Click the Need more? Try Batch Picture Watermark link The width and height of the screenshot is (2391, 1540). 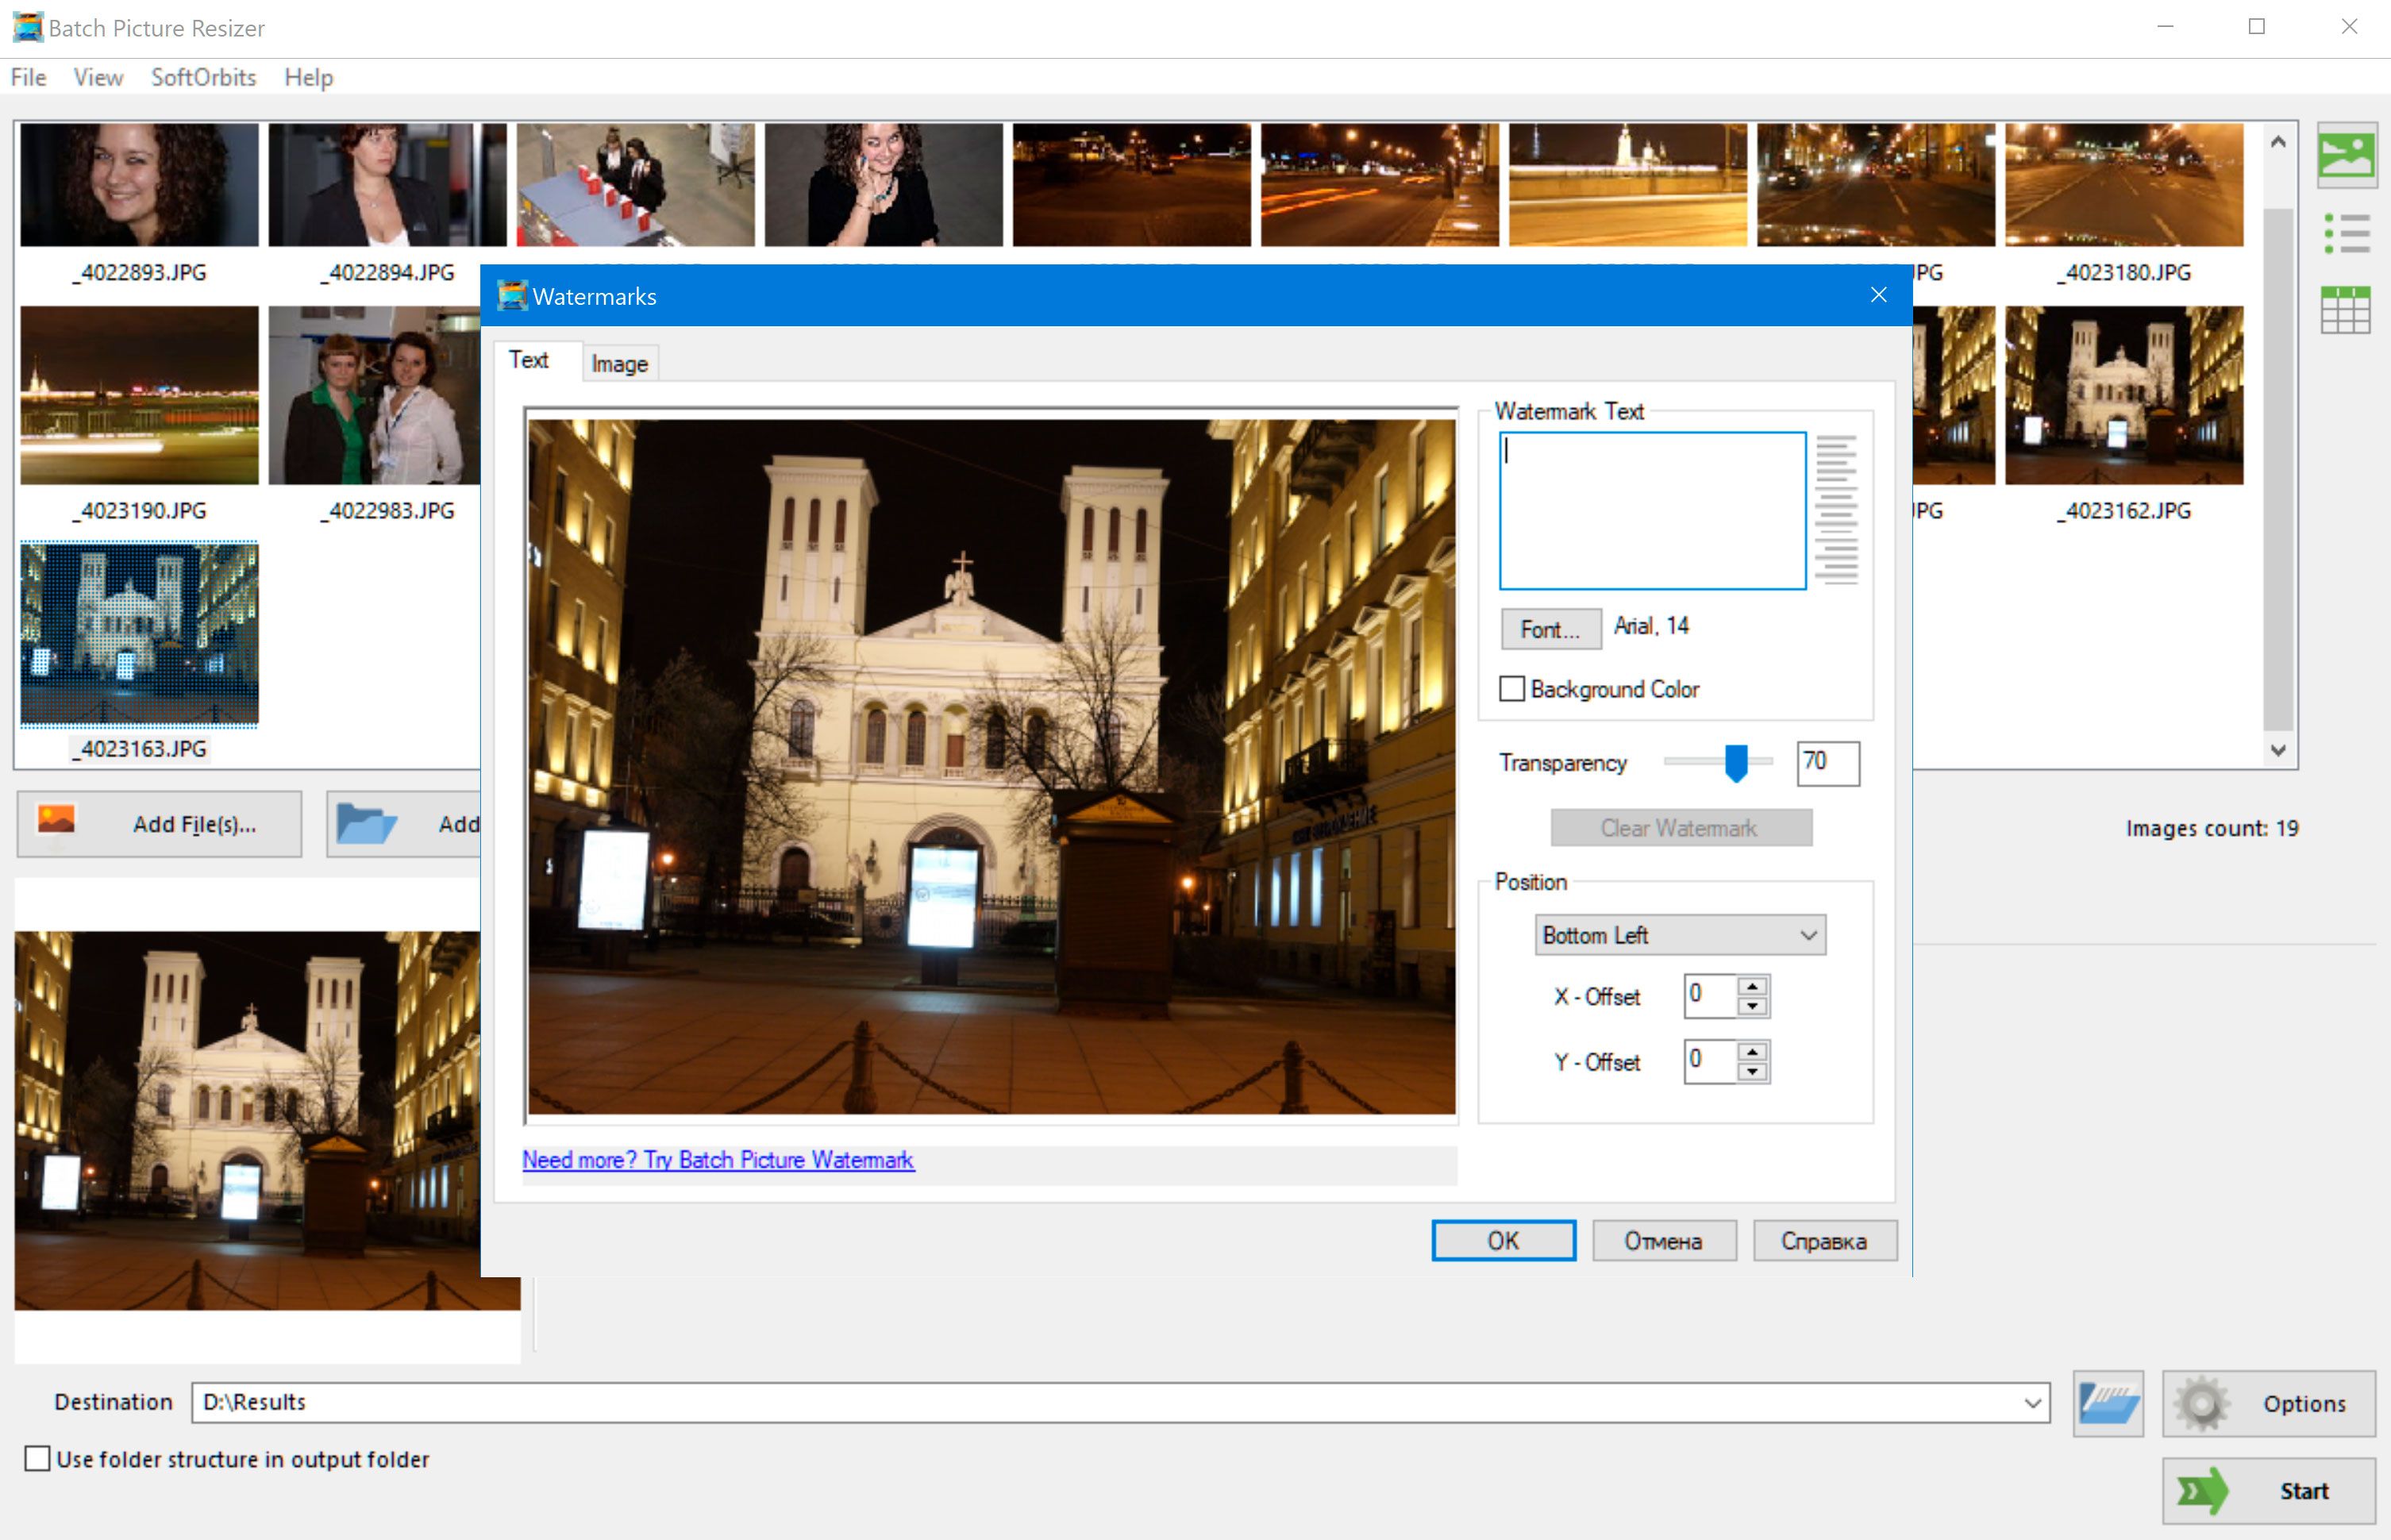[718, 1158]
